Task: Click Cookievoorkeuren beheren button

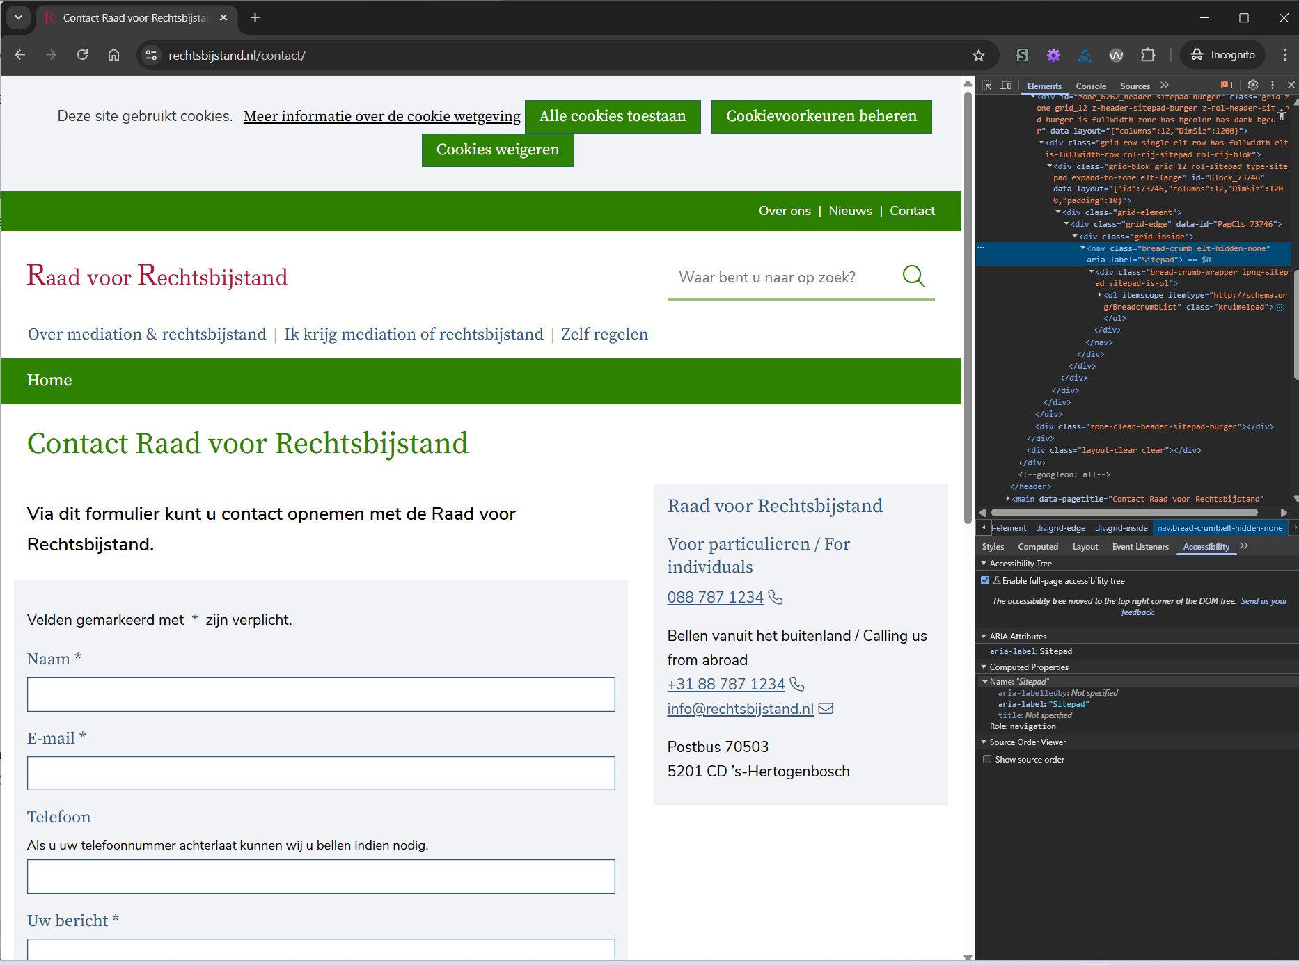Action: (821, 116)
